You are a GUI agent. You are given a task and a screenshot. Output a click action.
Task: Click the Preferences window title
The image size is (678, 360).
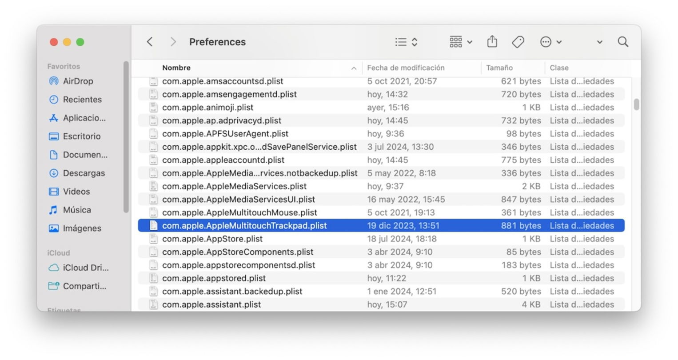coord(217,42)
